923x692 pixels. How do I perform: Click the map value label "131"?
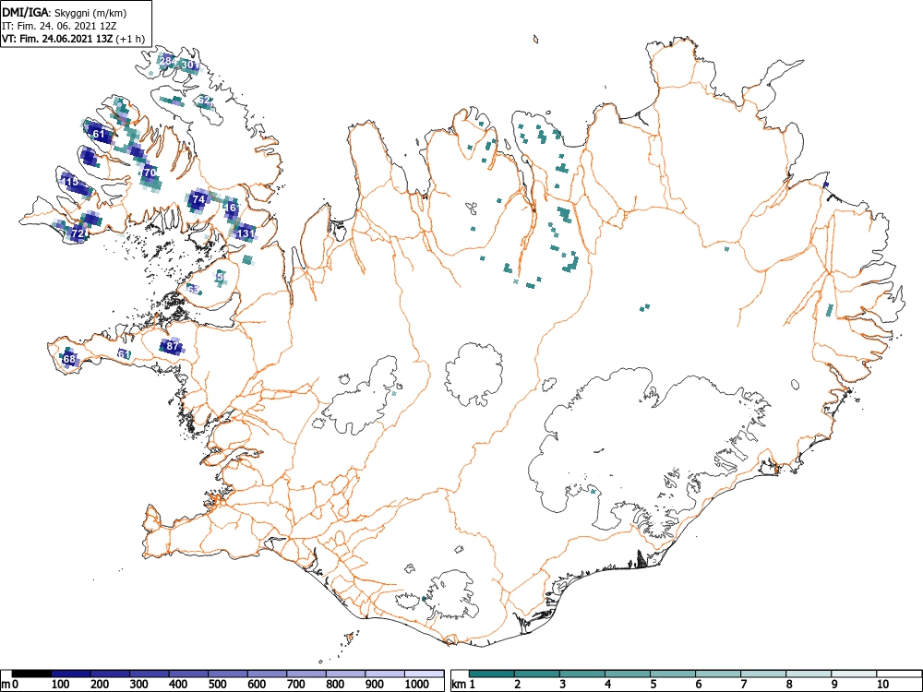[x=246, y=233]
